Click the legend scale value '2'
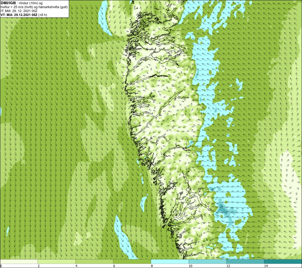This screenshot has height=268, width=302. tap(39, 266)
